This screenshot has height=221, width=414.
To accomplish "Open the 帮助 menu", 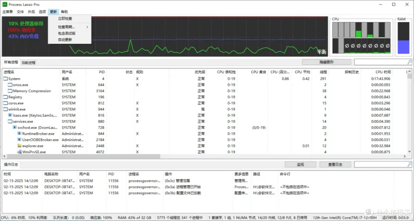I will click(64, 12).
